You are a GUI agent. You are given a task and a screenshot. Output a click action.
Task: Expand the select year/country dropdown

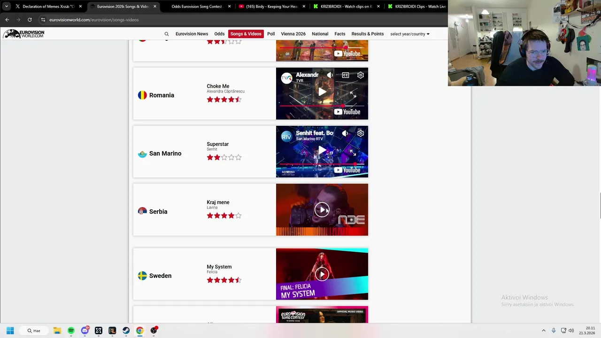(x=409, y=34)
